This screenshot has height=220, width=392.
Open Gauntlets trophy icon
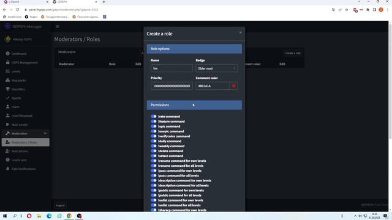[x=7, y=89]
